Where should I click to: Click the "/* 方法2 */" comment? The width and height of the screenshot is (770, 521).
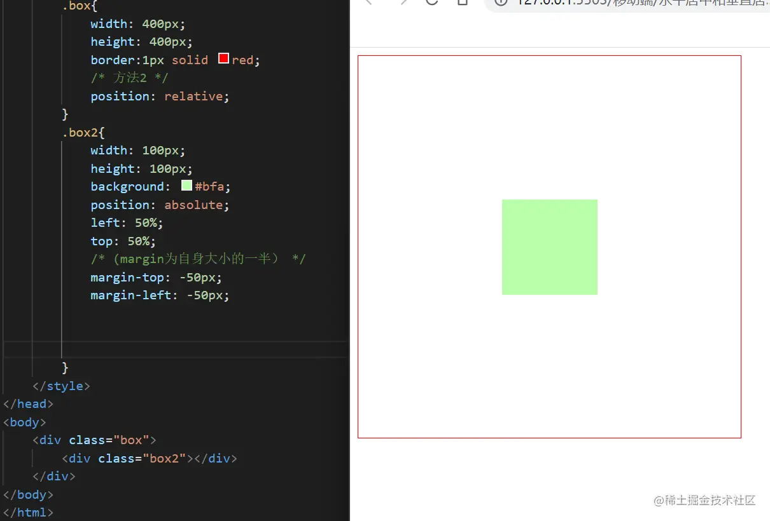click(129, 78)
